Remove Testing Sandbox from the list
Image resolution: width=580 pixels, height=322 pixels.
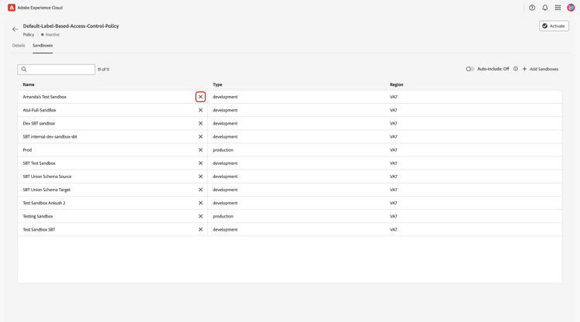(x=200, y=217)
